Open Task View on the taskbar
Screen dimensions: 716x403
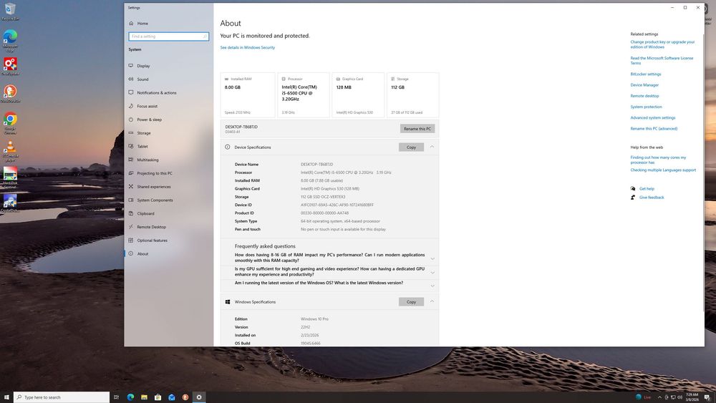117,397
